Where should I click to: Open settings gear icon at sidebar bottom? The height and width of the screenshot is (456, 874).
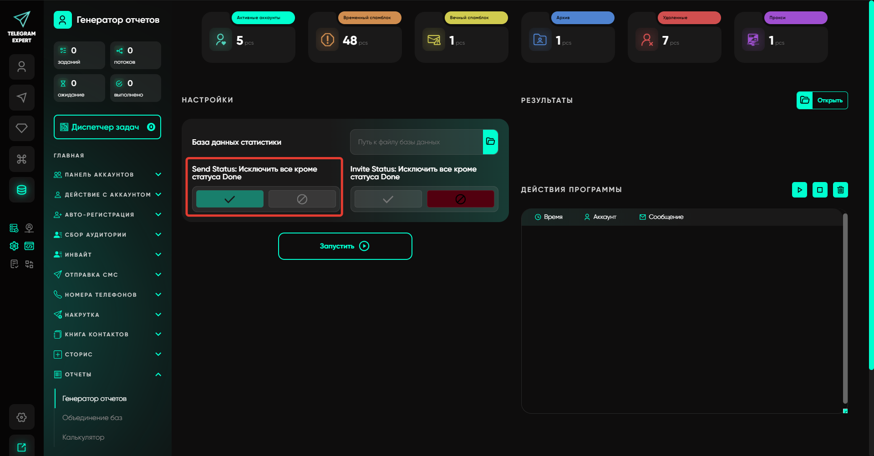click(x=21, y=417)
